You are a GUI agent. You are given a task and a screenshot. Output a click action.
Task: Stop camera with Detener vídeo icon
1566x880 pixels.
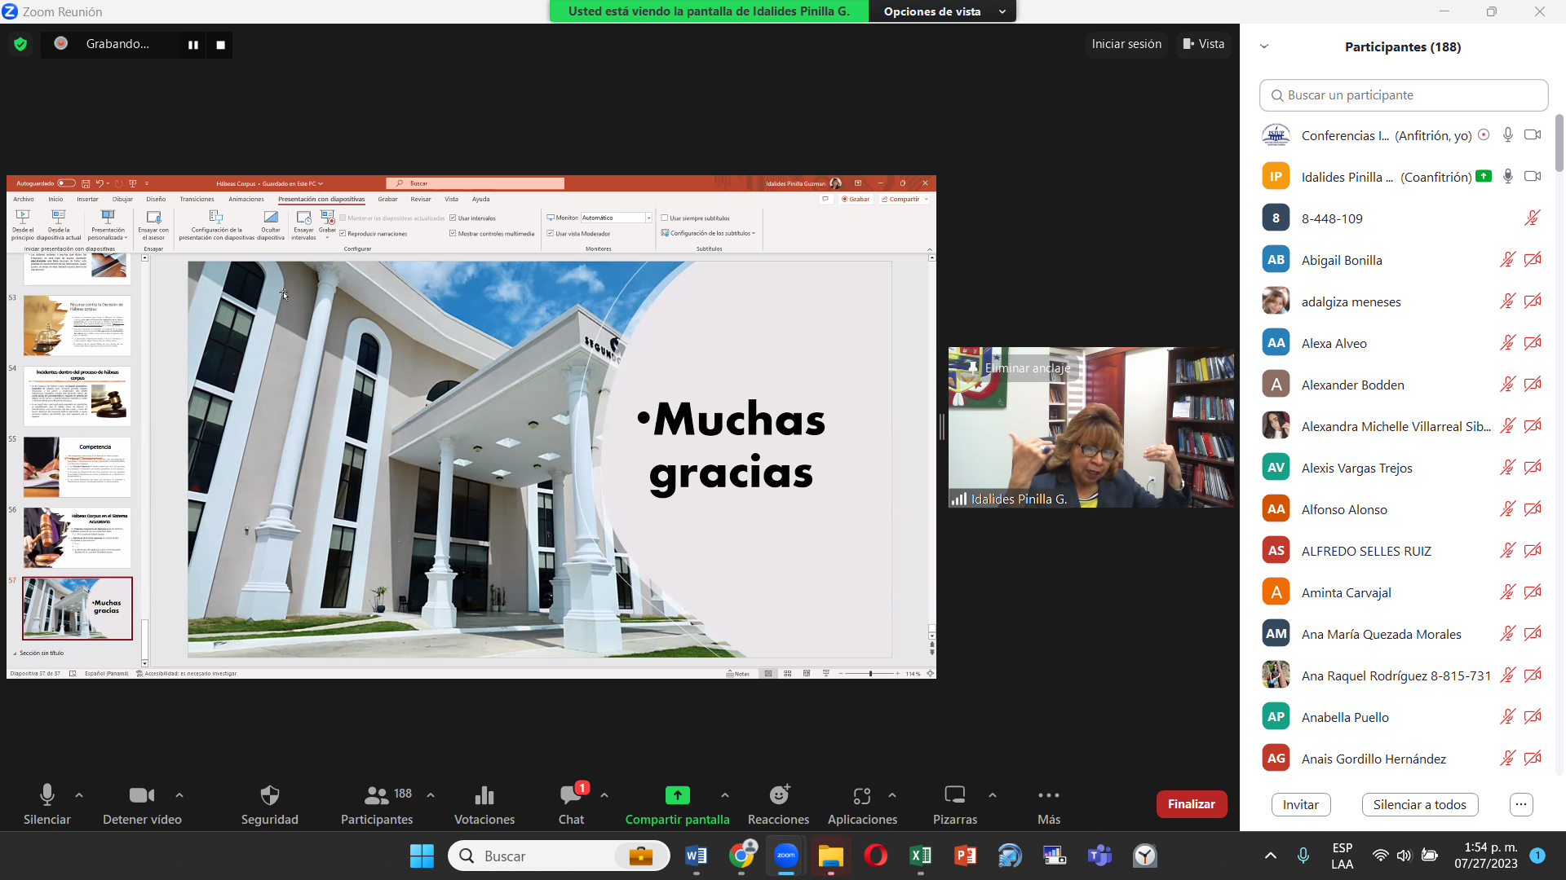coord(142,795)
